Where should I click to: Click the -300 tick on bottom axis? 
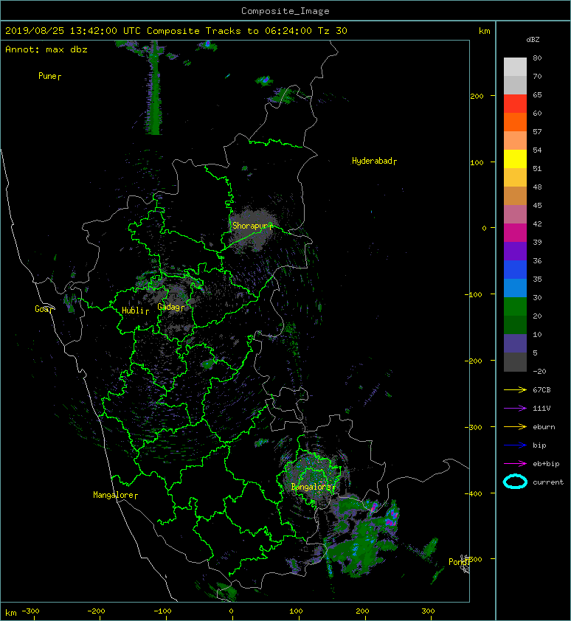tap(30, 611)
